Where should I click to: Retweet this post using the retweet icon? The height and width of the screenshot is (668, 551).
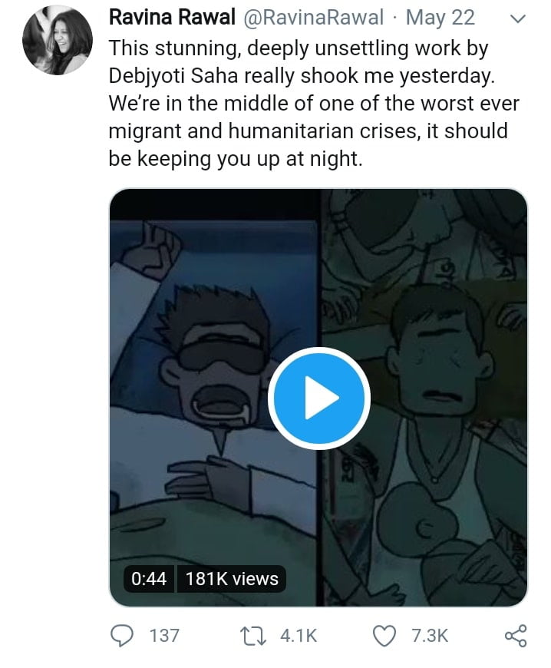252,635
